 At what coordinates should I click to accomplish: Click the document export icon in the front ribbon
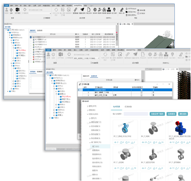[143, 54]
